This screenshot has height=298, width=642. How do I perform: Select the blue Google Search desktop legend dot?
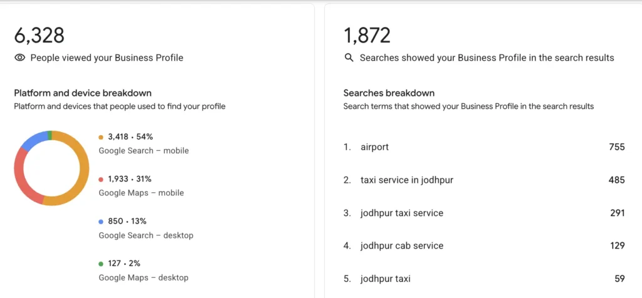click(101, 222)
